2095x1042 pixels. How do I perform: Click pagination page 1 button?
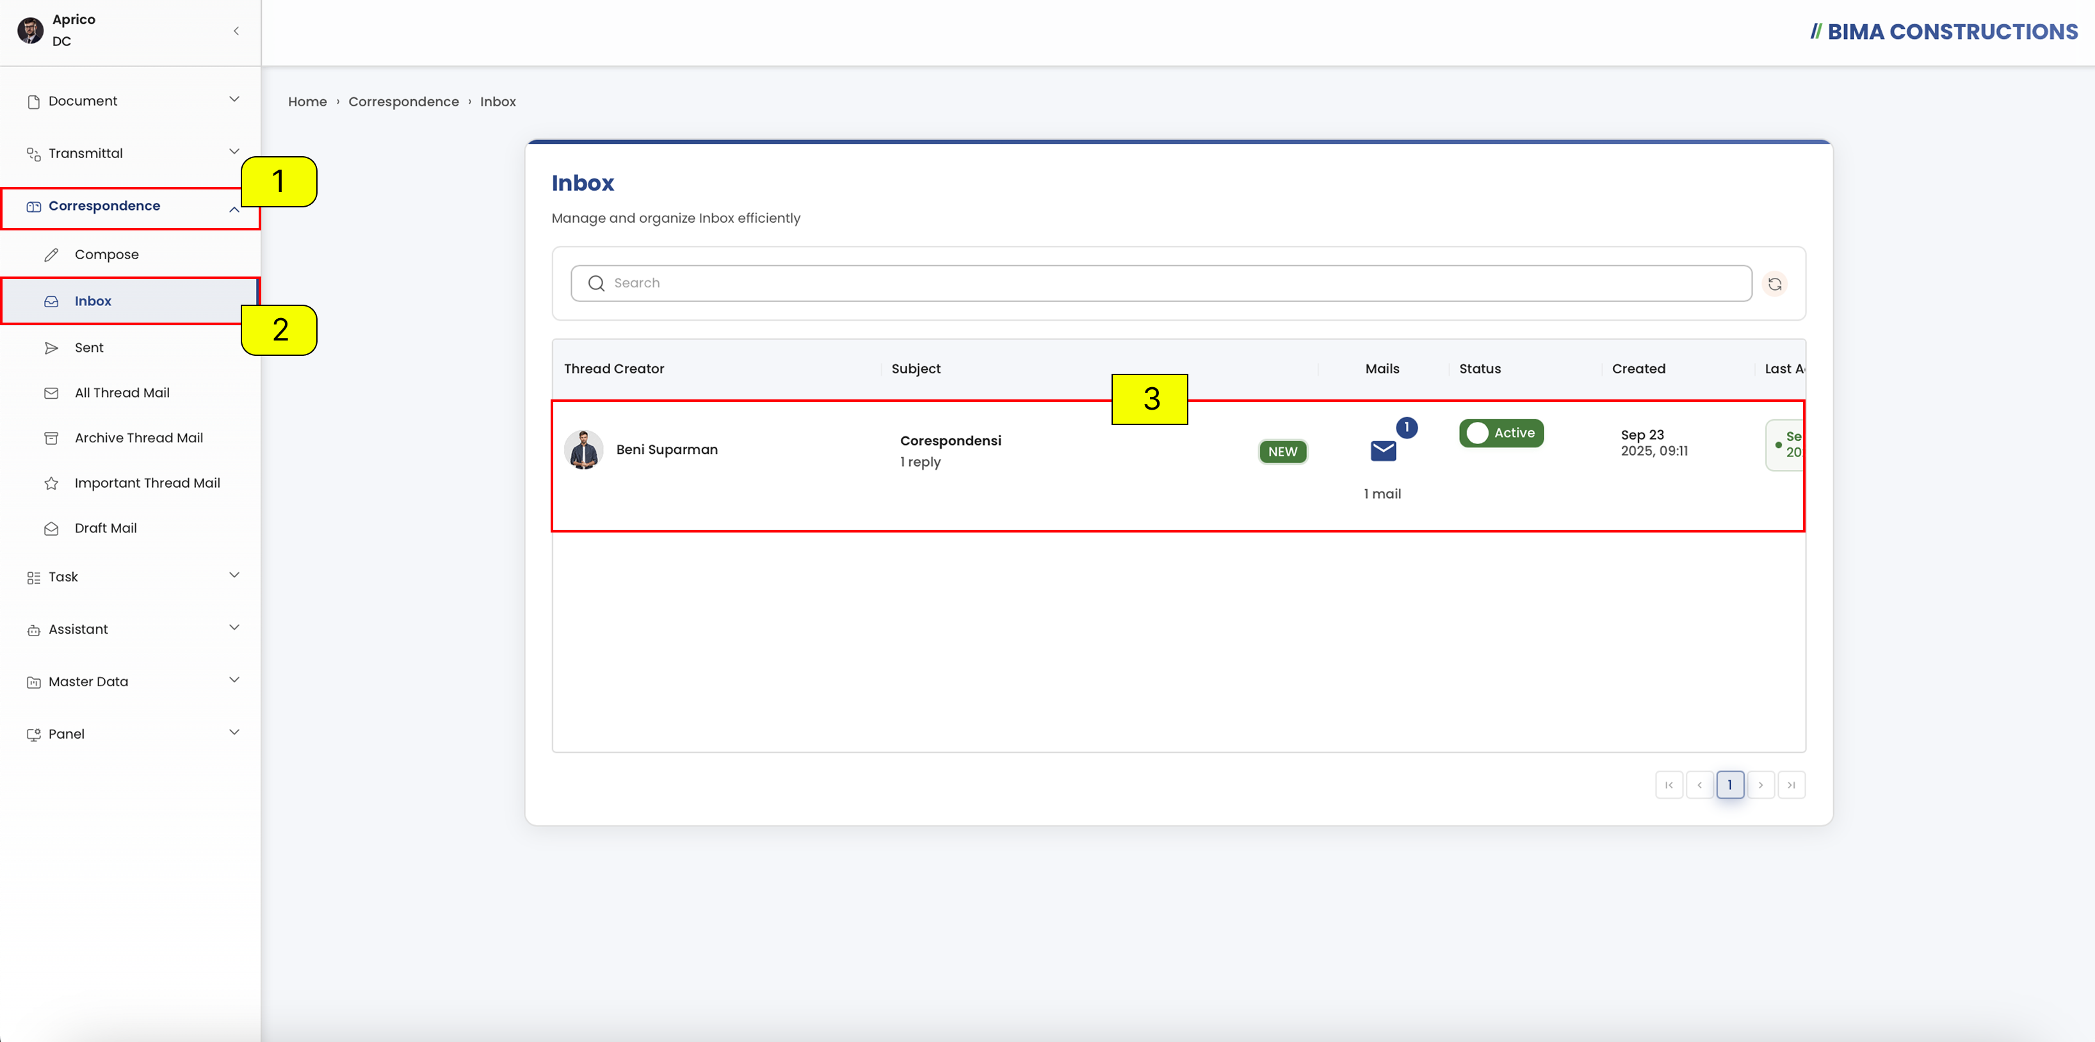pyautogui.click(x=1730, y=784)
